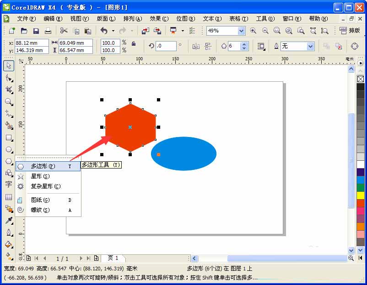Select the Interactive Blend tool
This screenshot has height=285, width=367.
(9, 209)
